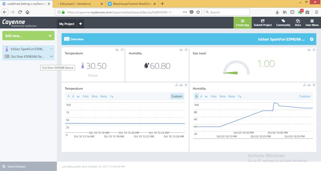Select 1y range on Humidity chart

coord(239,96)
